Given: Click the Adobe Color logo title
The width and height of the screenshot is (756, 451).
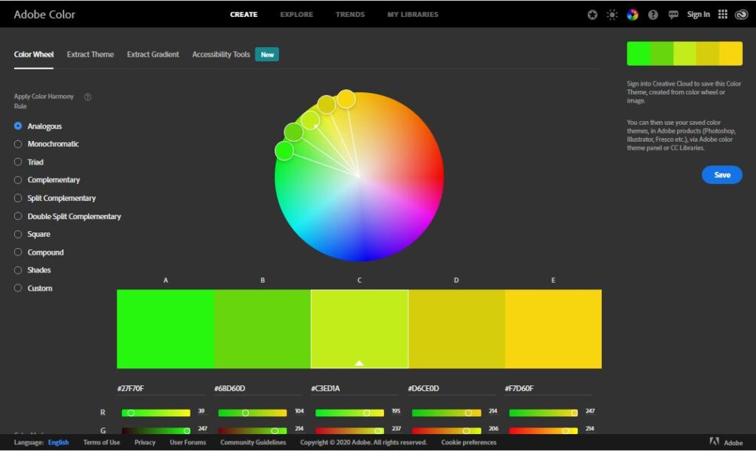Looking at the screenshot, I should click(x=44, y=15).
